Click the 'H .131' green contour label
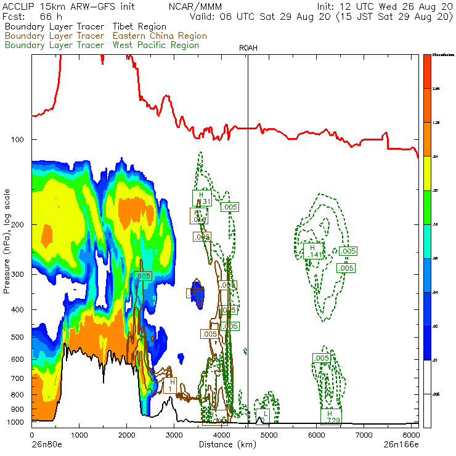Image resolution: width=456 pixels, height=456 pixels. [x=202, y=198]
